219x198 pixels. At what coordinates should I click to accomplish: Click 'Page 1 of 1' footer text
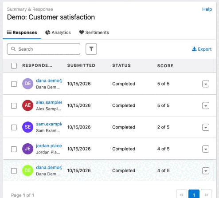tap(23, 195)
